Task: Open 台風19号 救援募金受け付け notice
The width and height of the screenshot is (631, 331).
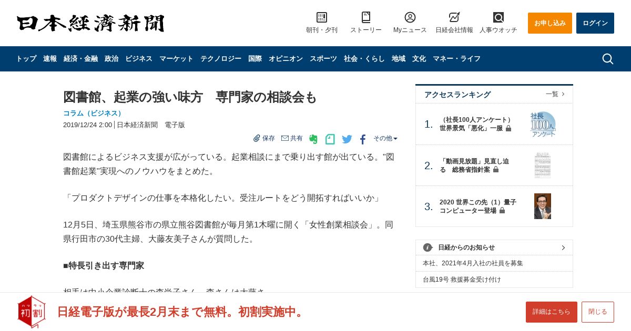Action: pyautogui.click(x=462, y=280)
